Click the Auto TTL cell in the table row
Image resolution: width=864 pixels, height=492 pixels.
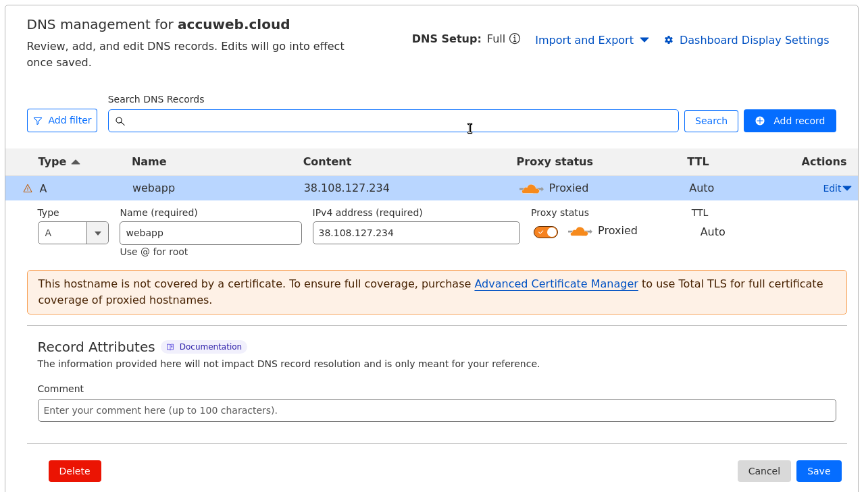click(701, 188)
